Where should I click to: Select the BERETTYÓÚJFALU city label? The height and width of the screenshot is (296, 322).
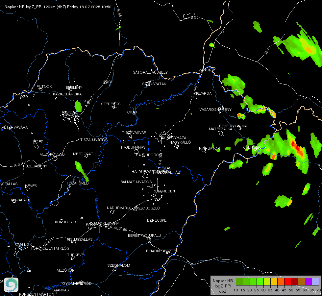(145, 235)
